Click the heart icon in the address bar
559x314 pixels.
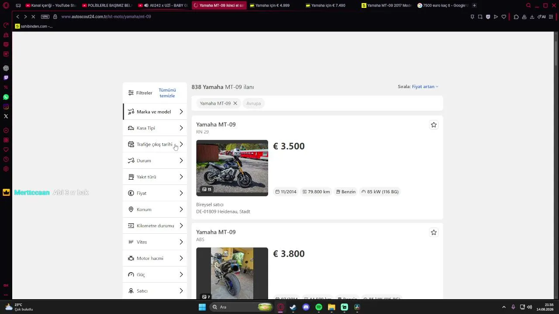coord(504,17)
